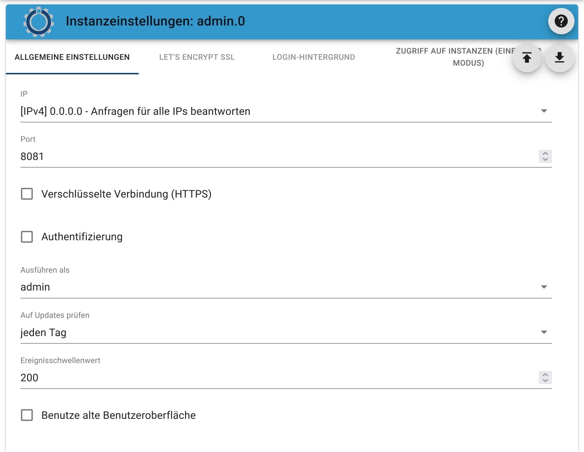Click the download settings arrow icon
The height and width of the screenshot is (452, 584).
tap(560, 58)
